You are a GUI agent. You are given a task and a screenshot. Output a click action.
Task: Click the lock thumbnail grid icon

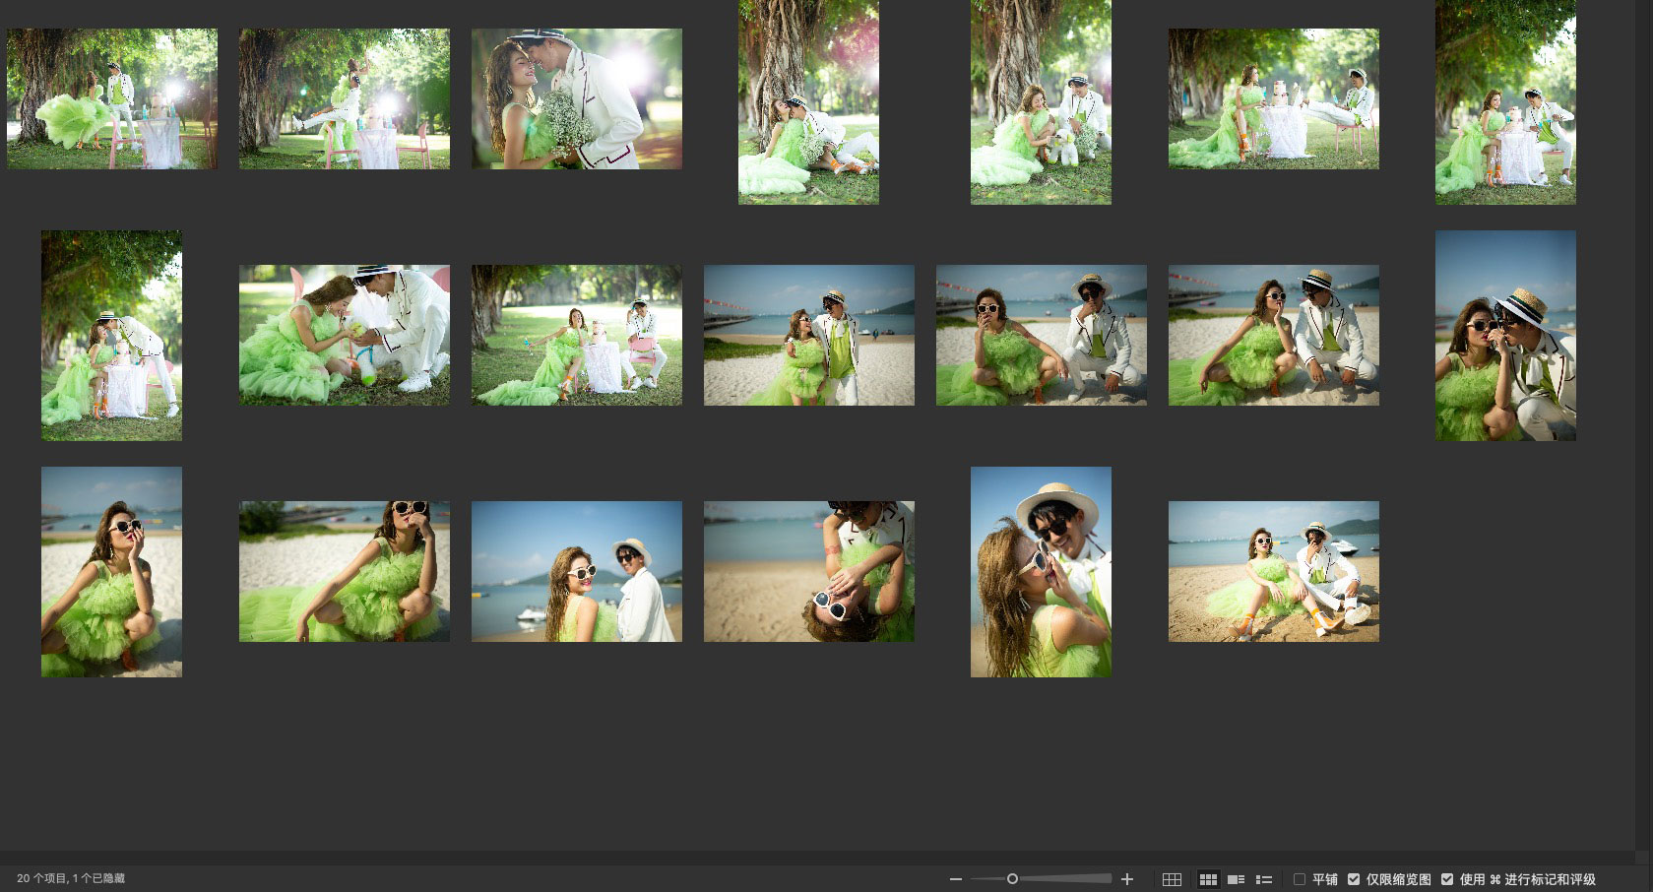1172,879
